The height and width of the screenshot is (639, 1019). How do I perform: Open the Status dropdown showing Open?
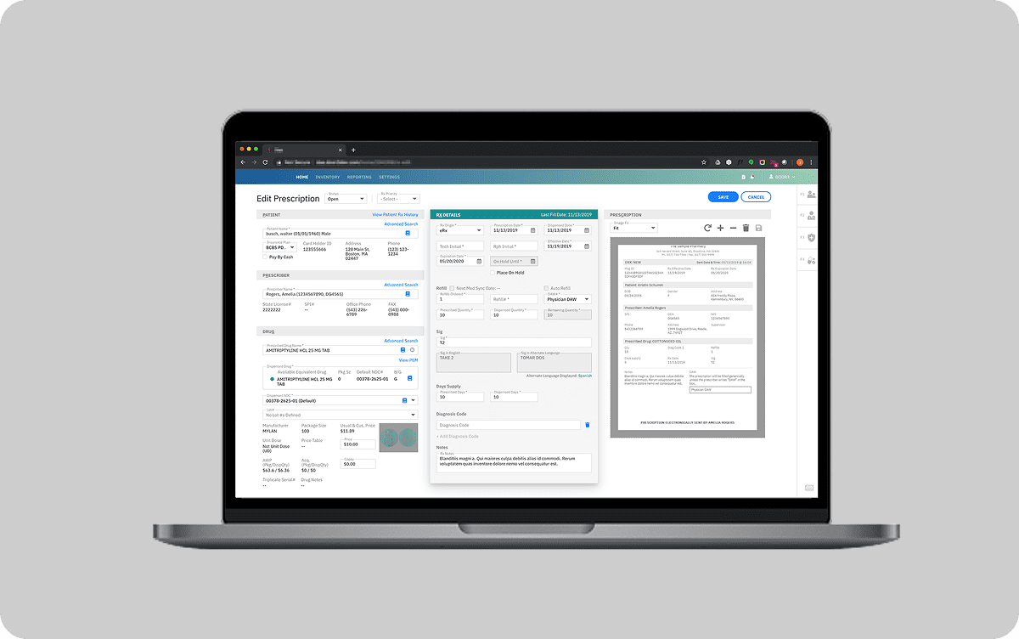[346, 199]
